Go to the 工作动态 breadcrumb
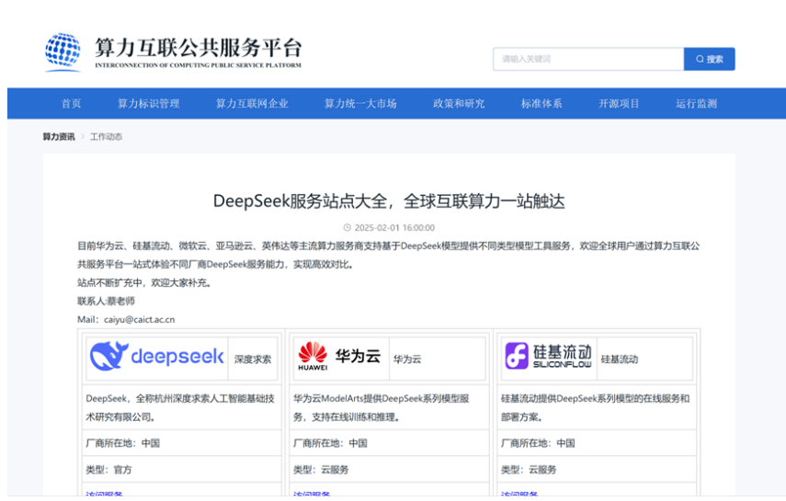This screenshot has height=501, width=786. (x=107, y=137)
